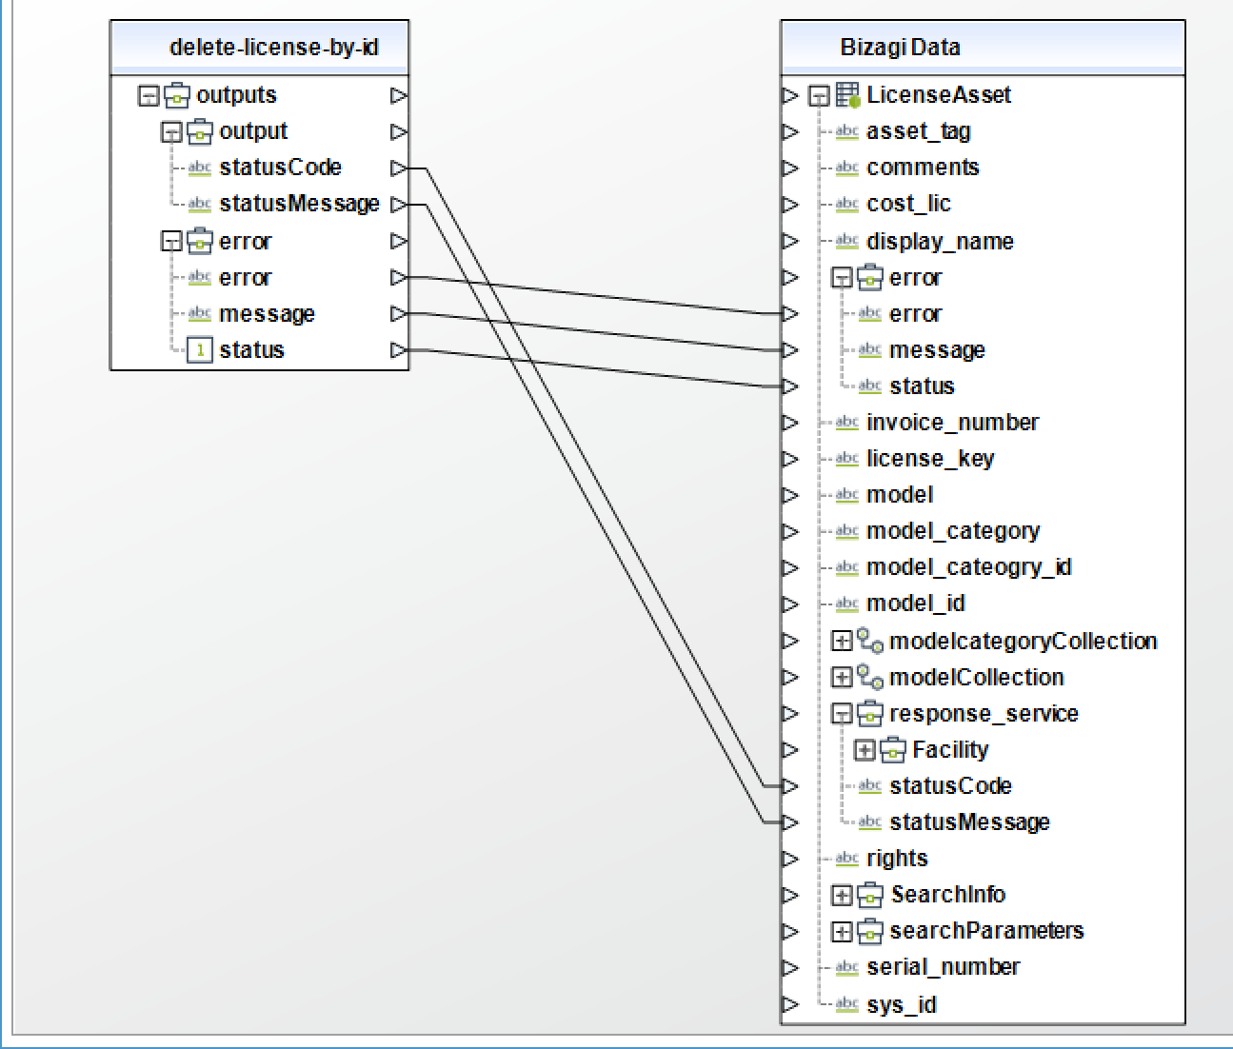Viewport: 1233px width, 1049px height.
Task: Click the modelcategoryCollection collection icon
Action: [x=869, y=642]
